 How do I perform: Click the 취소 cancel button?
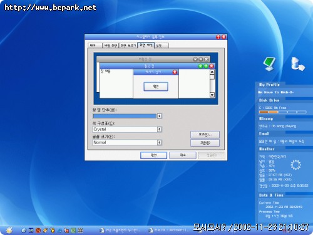183,155
